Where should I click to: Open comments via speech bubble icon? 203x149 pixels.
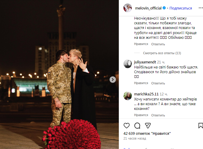point(137,126)
